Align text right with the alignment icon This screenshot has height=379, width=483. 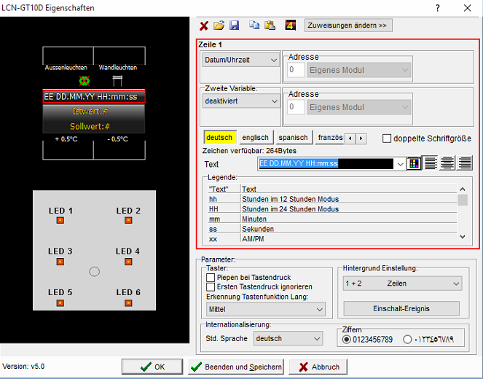pyautogui.click(x=465, y=164)
